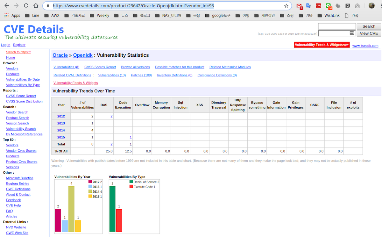Focus the browser address bar
The width and height of the screenshot is (382, 237).
(167, 6)
